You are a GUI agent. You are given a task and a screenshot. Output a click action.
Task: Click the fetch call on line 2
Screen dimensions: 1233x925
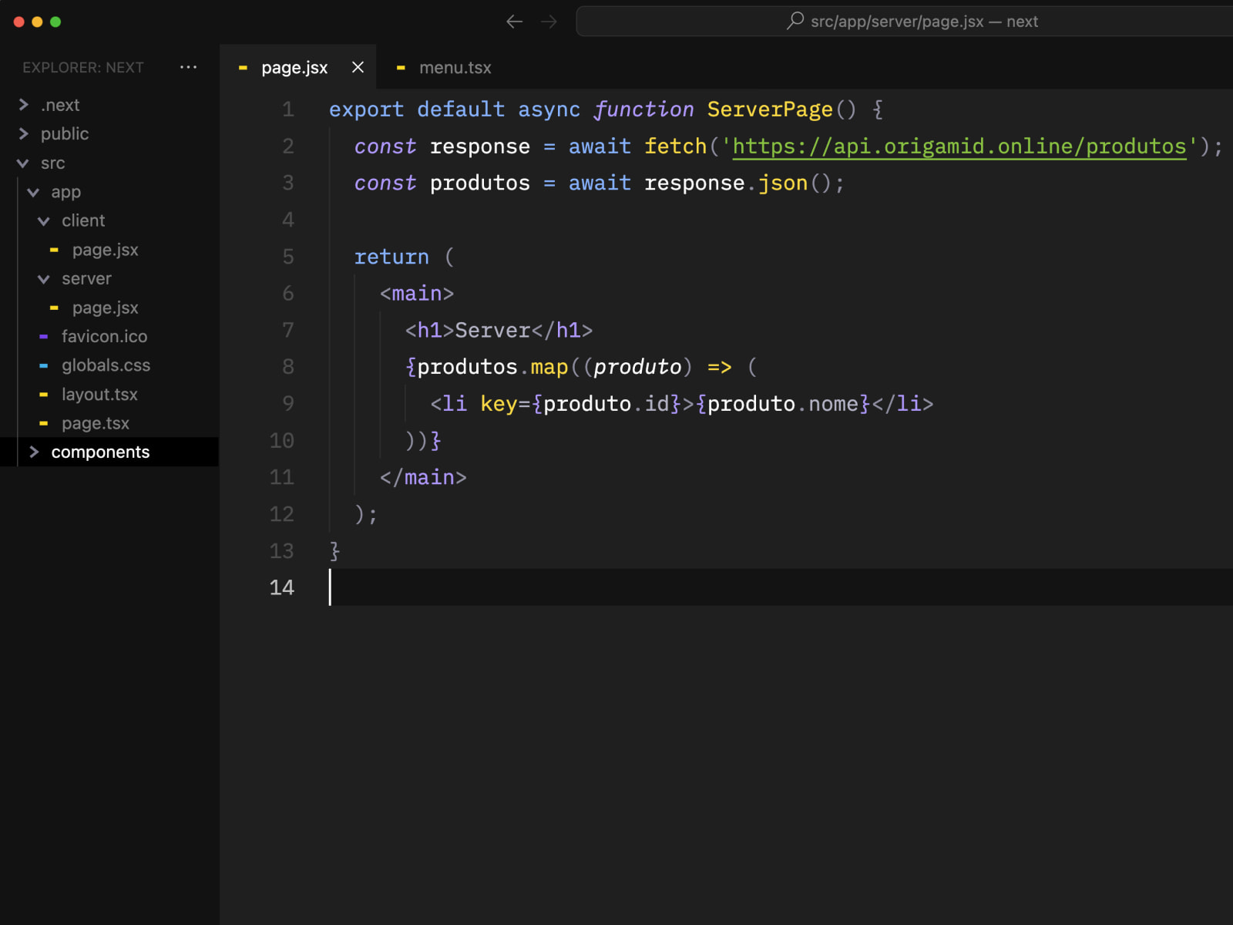pos(675,146)
